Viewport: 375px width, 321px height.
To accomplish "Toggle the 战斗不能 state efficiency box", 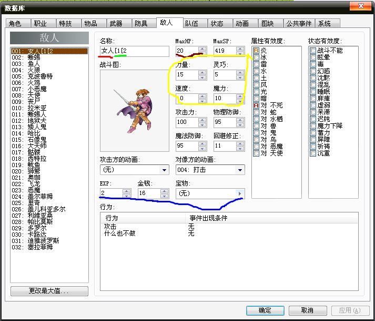I will tap(313, 51).
